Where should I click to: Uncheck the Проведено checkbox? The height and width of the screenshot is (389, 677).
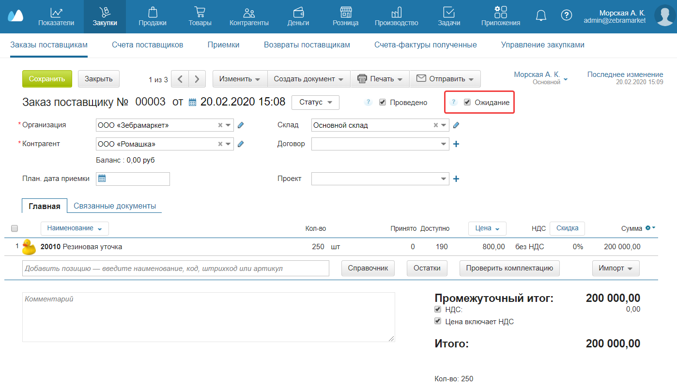click(383, 103)
